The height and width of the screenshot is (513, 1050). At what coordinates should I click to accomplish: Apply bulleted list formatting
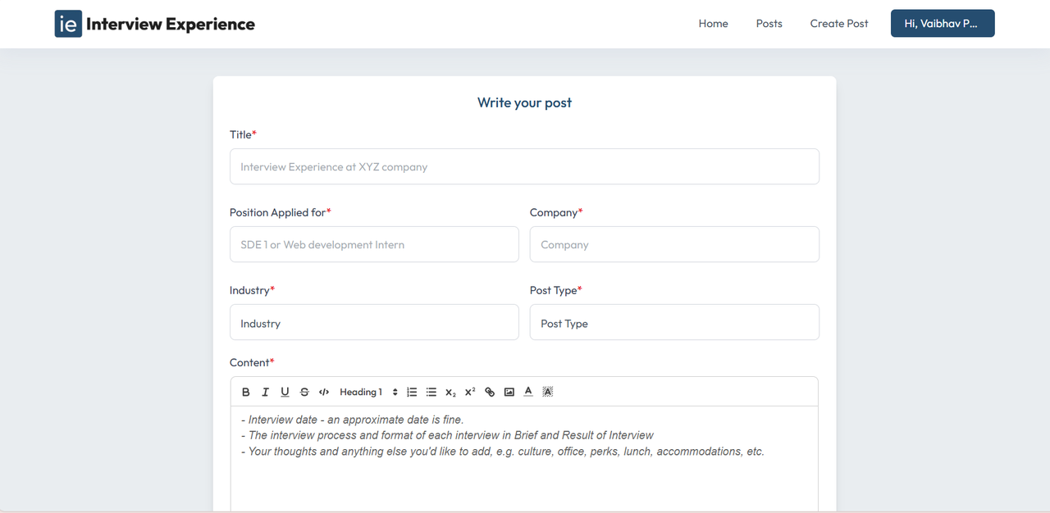(x=431, y=392)
